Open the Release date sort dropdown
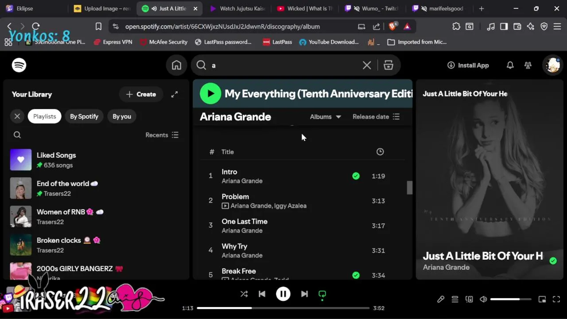 [376, 117]
